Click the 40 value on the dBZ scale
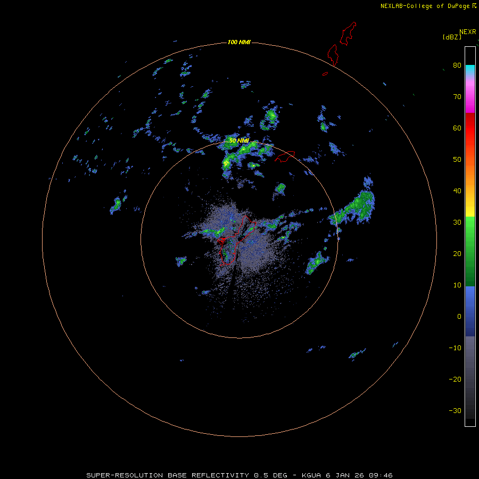The height and width of the screenshot is (479, 479). (457, 191)
